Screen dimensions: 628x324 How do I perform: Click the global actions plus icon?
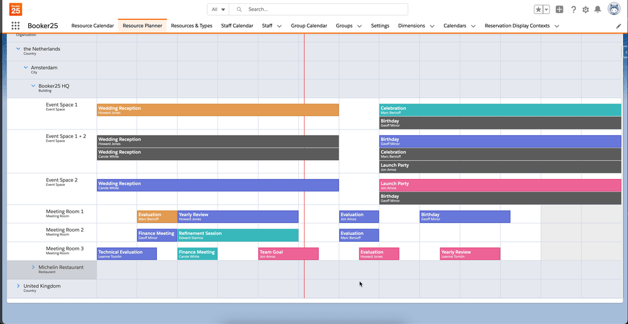click(x=560, y=9)
